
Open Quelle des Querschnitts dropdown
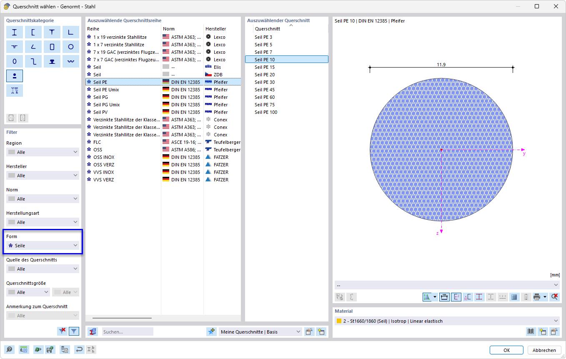click(x=43, y=269)
